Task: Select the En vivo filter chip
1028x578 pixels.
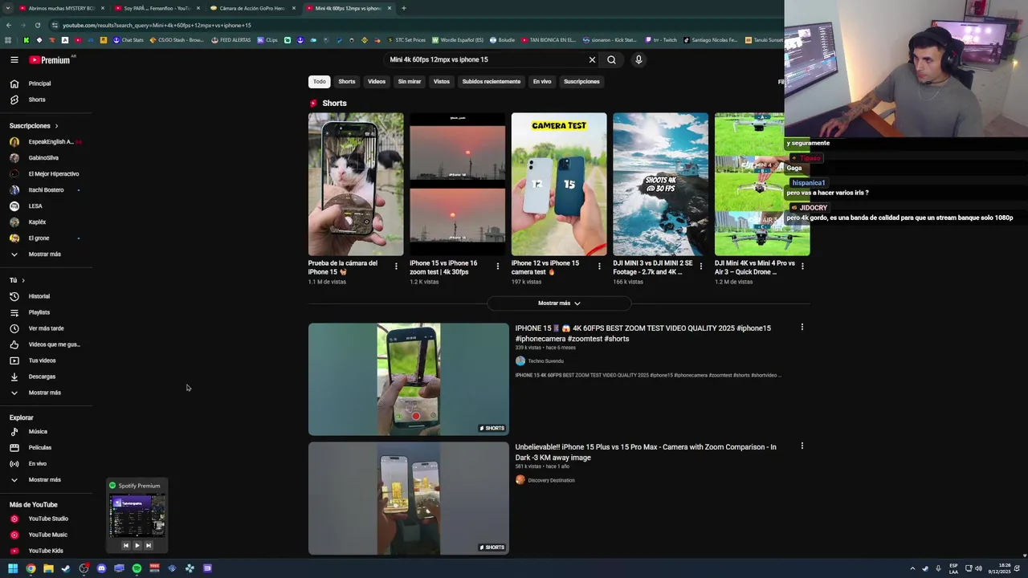Action: [542, 81]
